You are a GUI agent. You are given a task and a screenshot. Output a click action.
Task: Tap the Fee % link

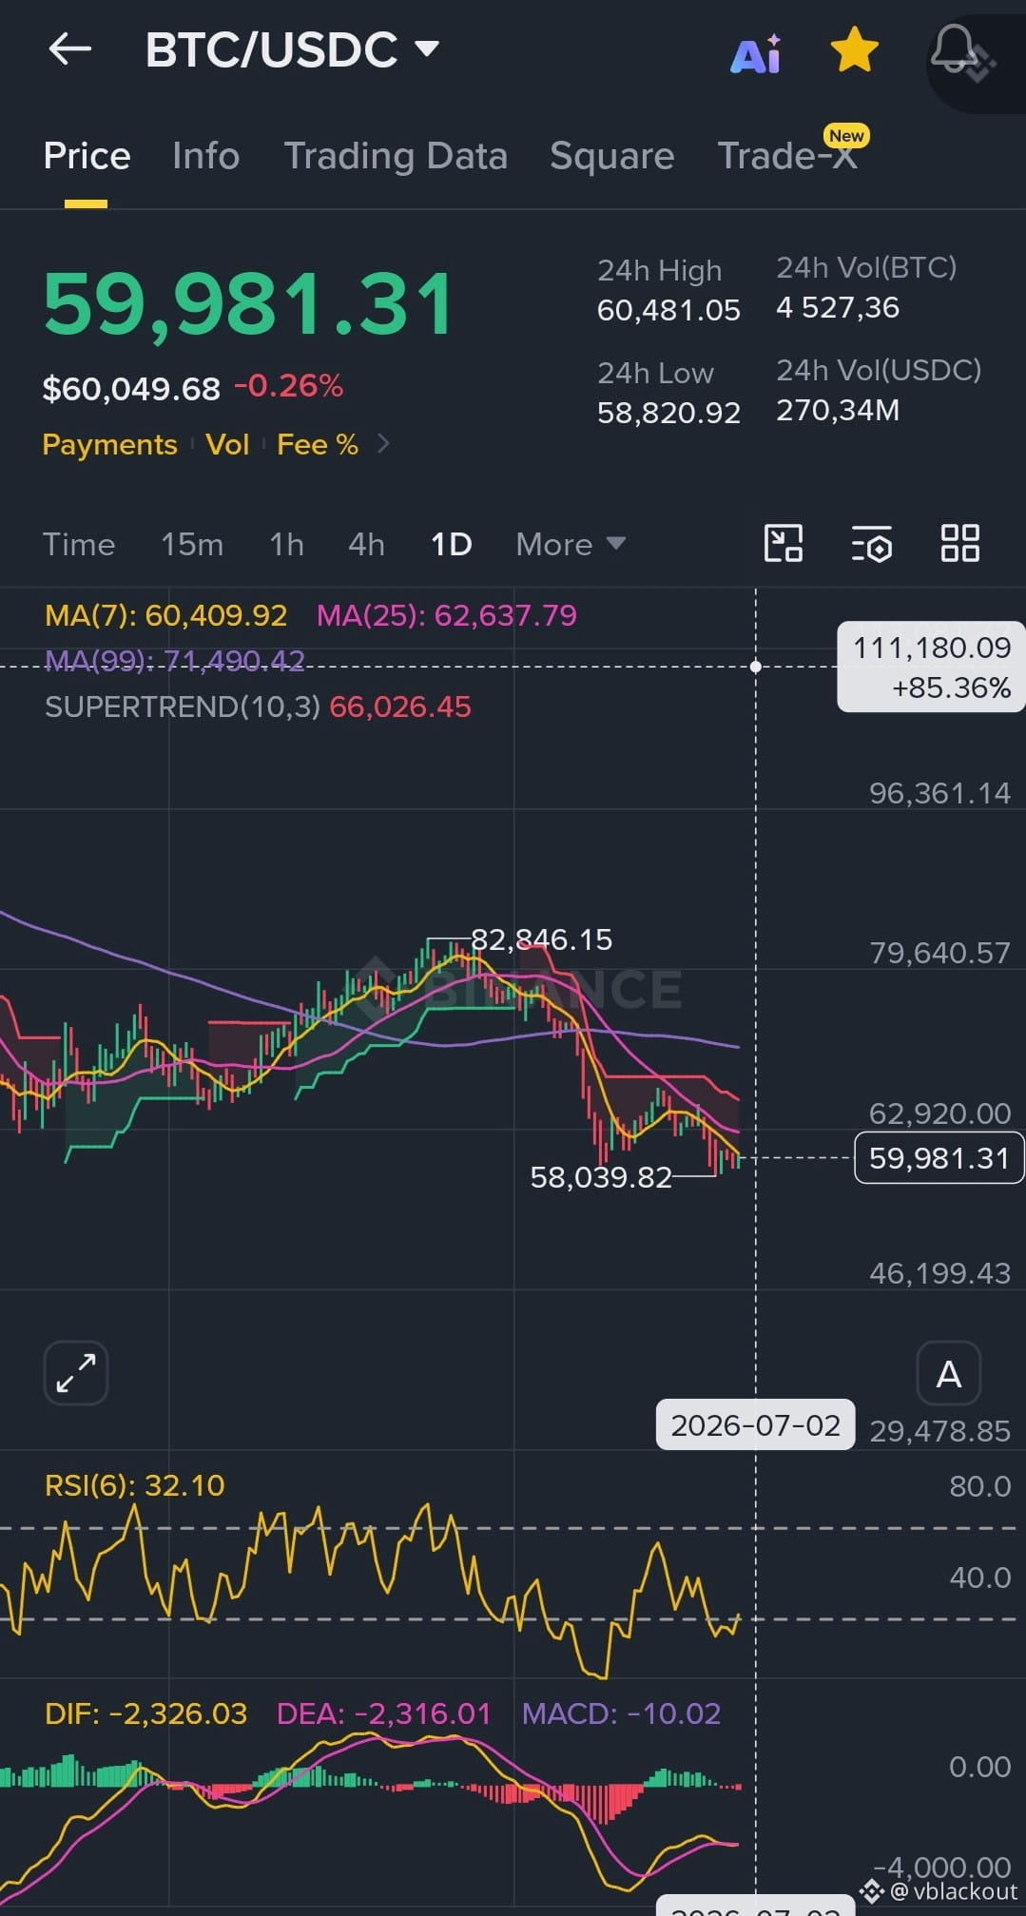point(318,445)
